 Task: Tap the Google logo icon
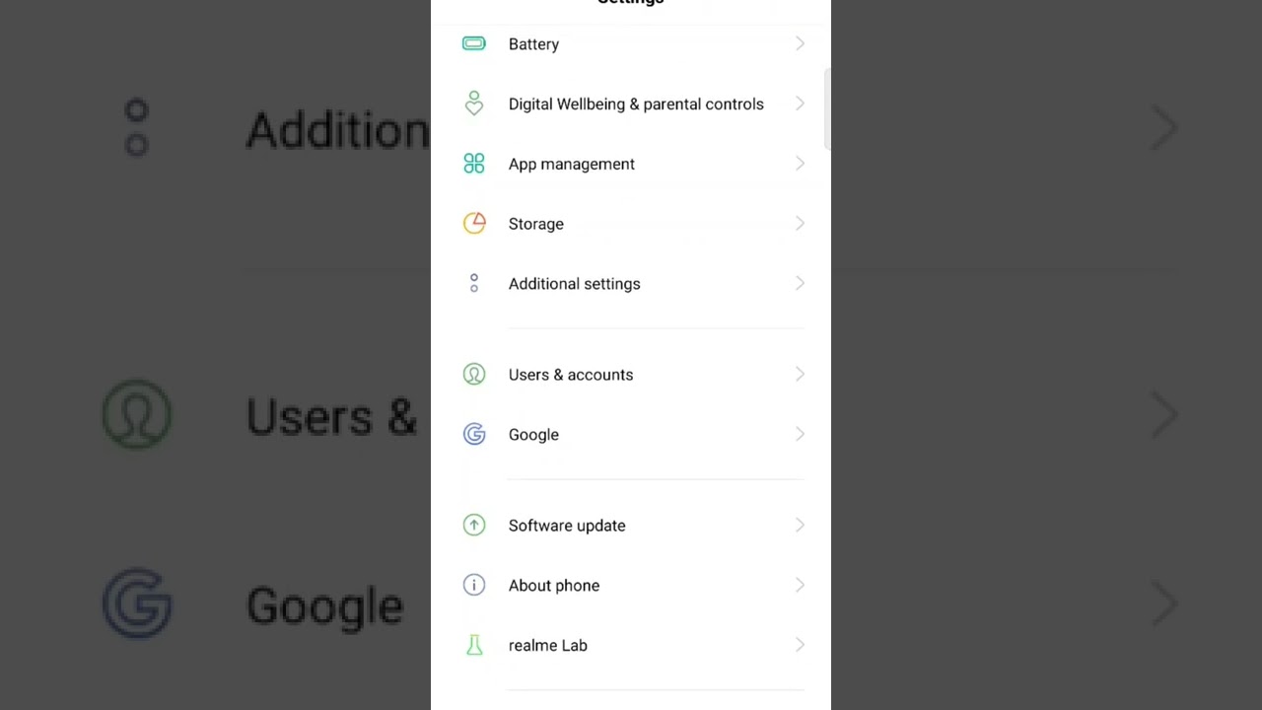[x=474, y=435]
